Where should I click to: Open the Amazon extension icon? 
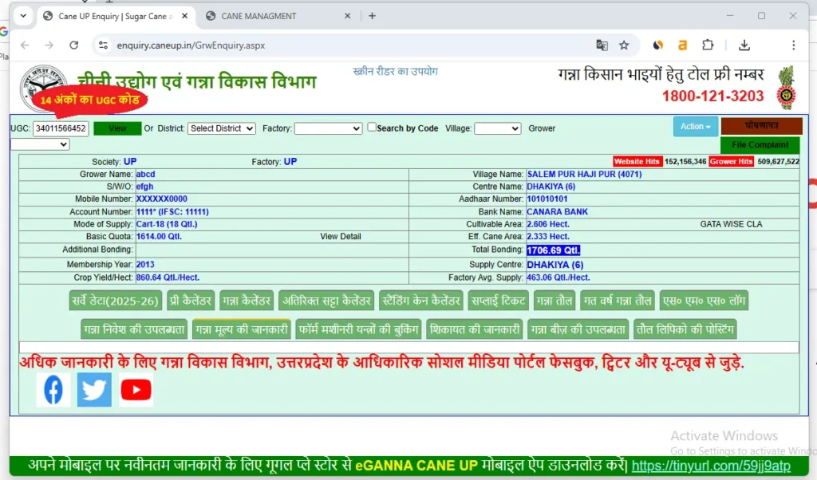(x=682, y=45)
